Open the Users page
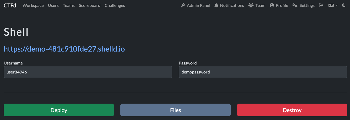 [x=53, y=5]
